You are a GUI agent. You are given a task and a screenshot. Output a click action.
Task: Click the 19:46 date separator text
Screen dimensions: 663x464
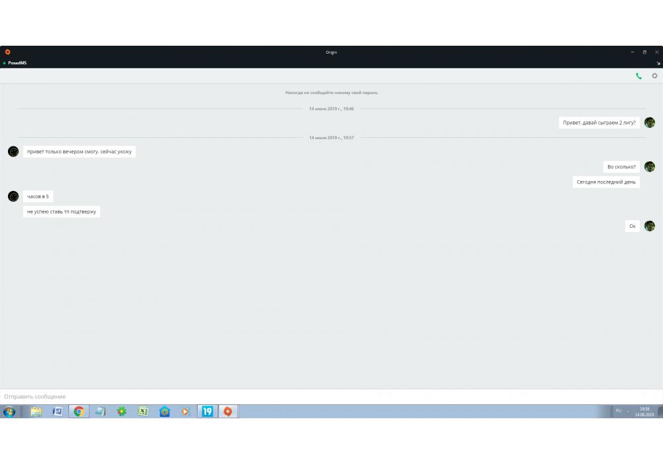(x=331, y=109)
